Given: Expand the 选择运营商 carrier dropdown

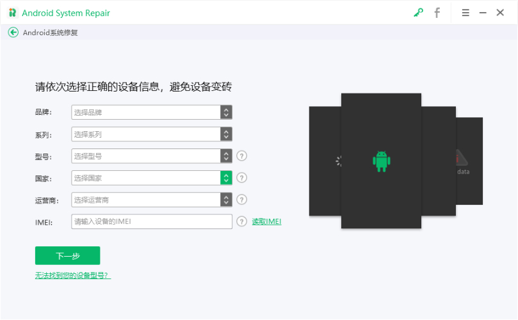Looking at the screenshot, I should tap(226, 200).
